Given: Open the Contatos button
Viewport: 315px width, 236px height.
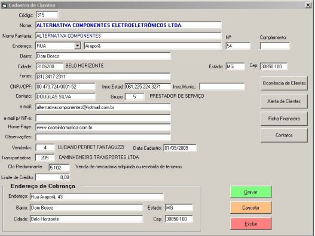Looking at the screenshot, I should click(x=284, y=135).
